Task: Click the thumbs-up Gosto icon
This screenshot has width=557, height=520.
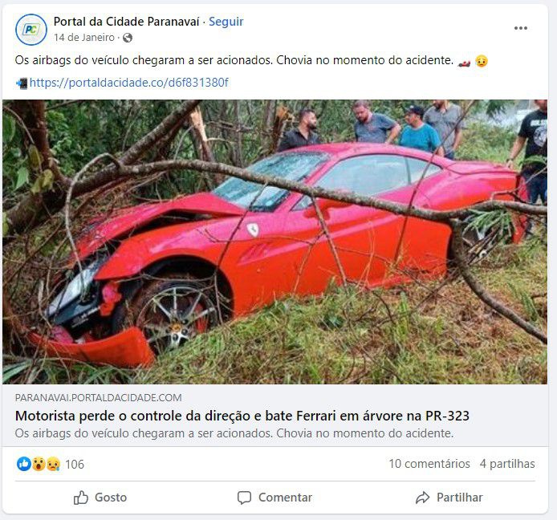Action: coord(80,498)
